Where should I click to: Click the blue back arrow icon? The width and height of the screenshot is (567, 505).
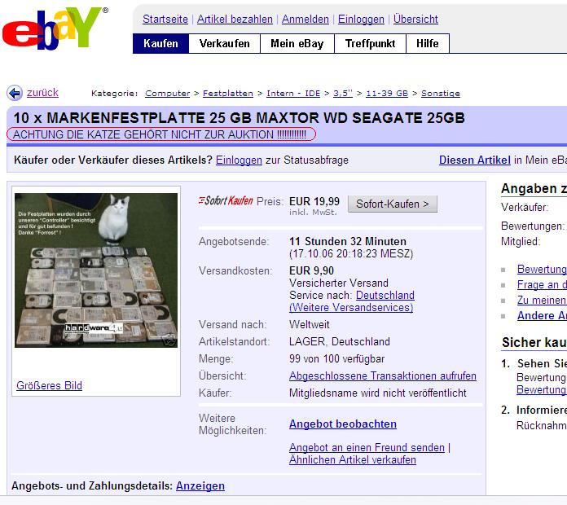point(15,94)
